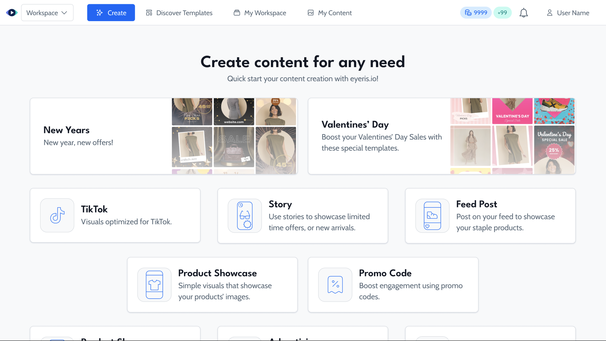The image size is (606, 341).
Task: Select the Product Showcase t-shirt icon
Action: (x=154, y=285)
